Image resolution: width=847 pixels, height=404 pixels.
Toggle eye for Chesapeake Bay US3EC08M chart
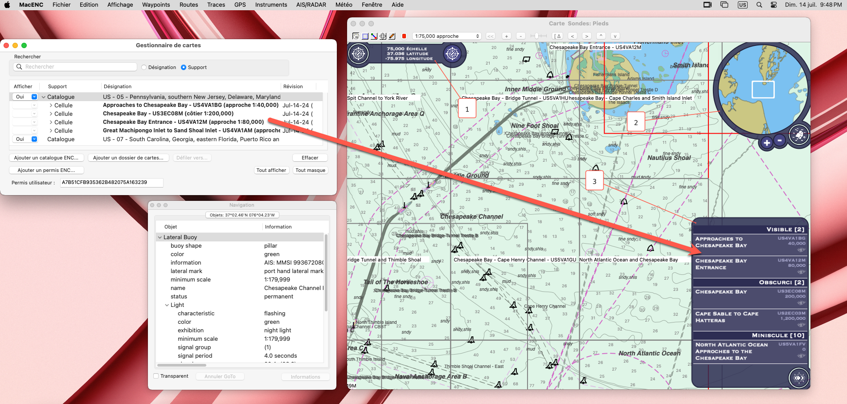coord(802,303)
